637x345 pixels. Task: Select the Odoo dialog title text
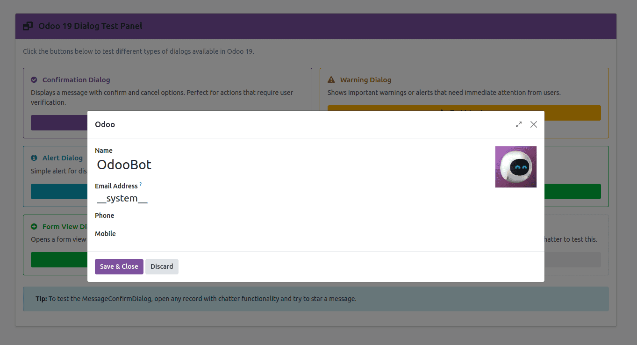tap(104, 124)
